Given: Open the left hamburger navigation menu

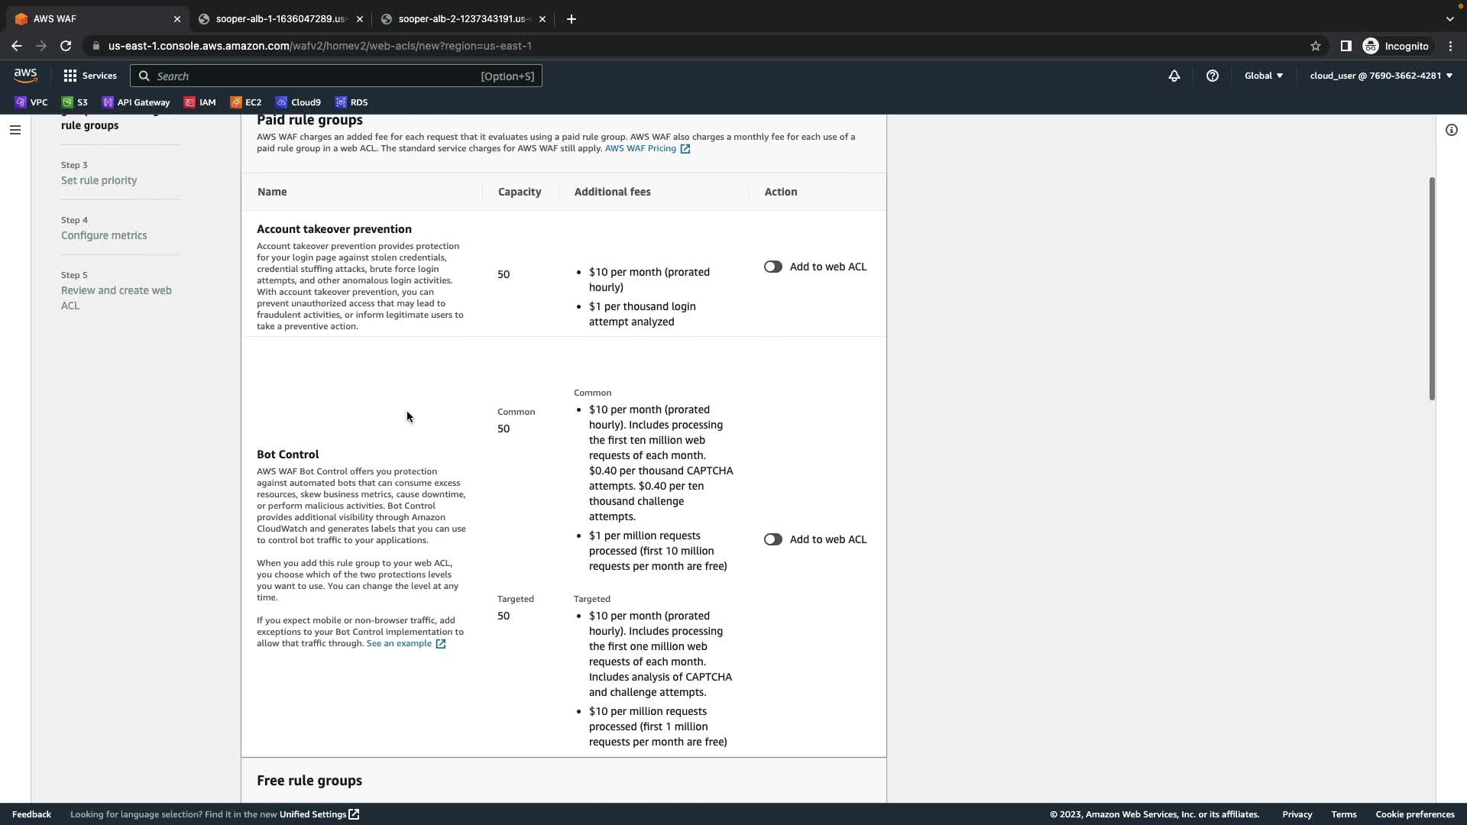Looking at the screenshot, I should point(15,130).
